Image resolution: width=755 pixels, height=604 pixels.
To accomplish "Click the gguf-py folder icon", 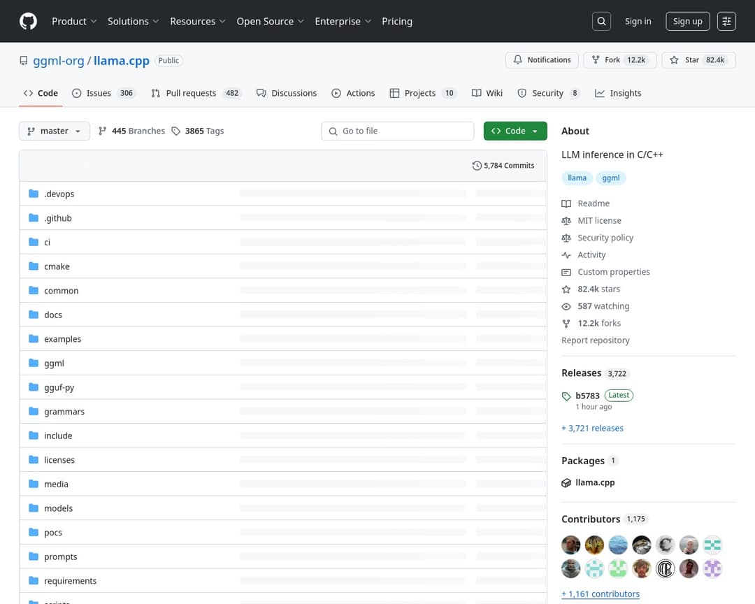I will (x=34, y=387).
